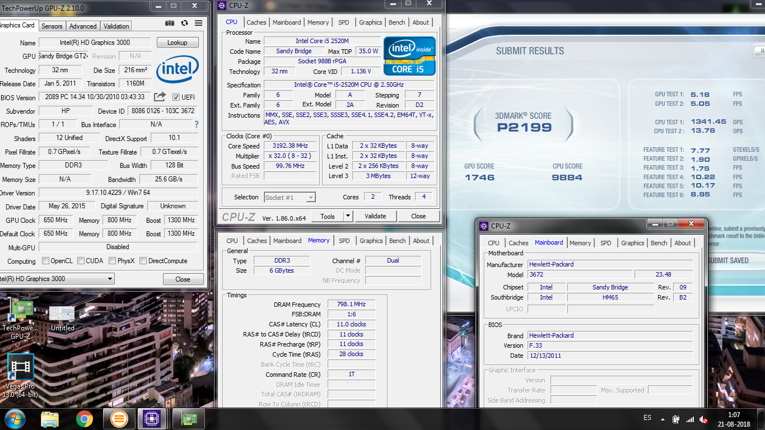The image size is (765, 430).
Task: Open the TechPowerUp GPU-Z desktop shortcut
Action: [x=20, y=319]
